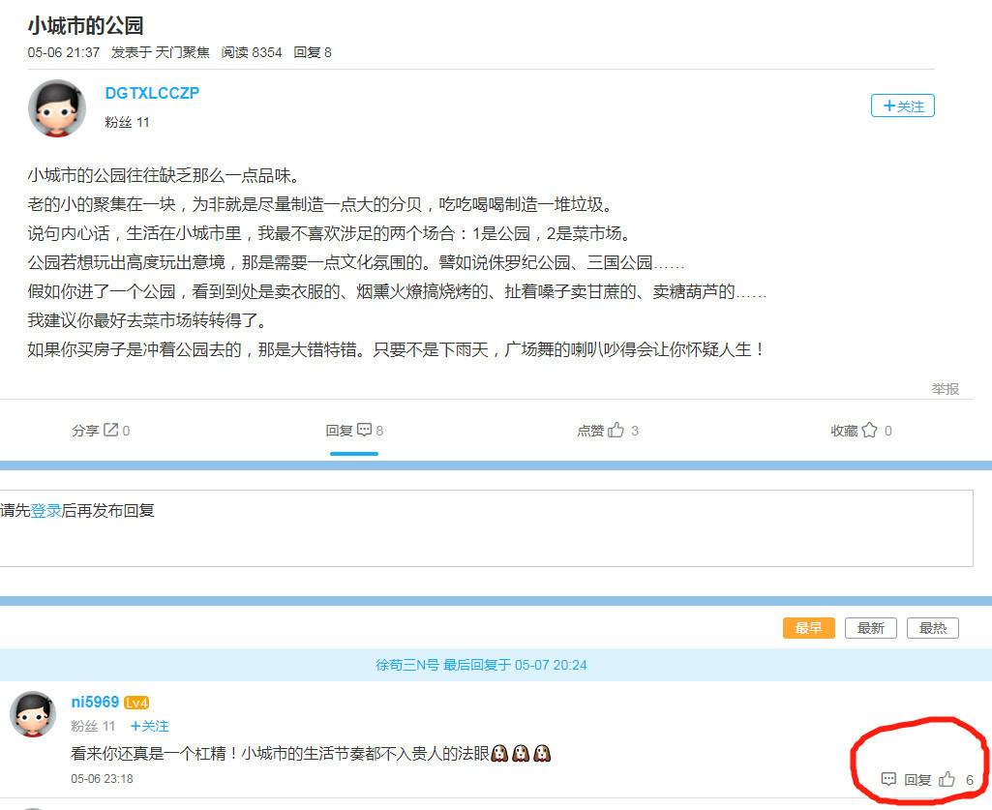Like ni5969's comment with the thumbs-up icon
The height and width of the screenshot is (810, 992).
point(947,780)
